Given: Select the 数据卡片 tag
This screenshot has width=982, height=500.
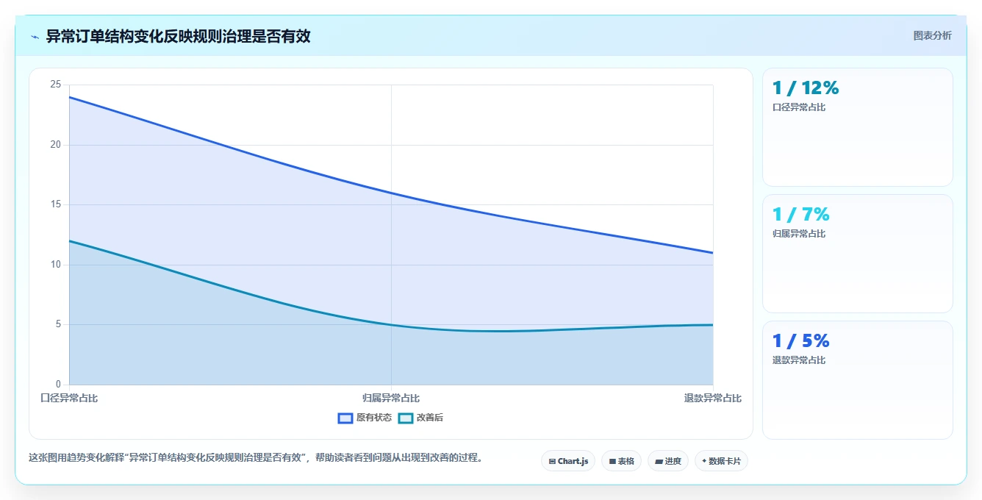Looking at the screenshot, I should coord(721,461).
